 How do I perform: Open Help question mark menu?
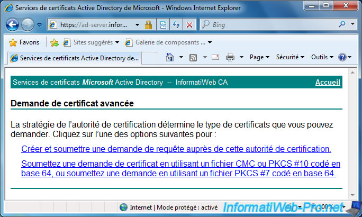click(x=345, y=57)
